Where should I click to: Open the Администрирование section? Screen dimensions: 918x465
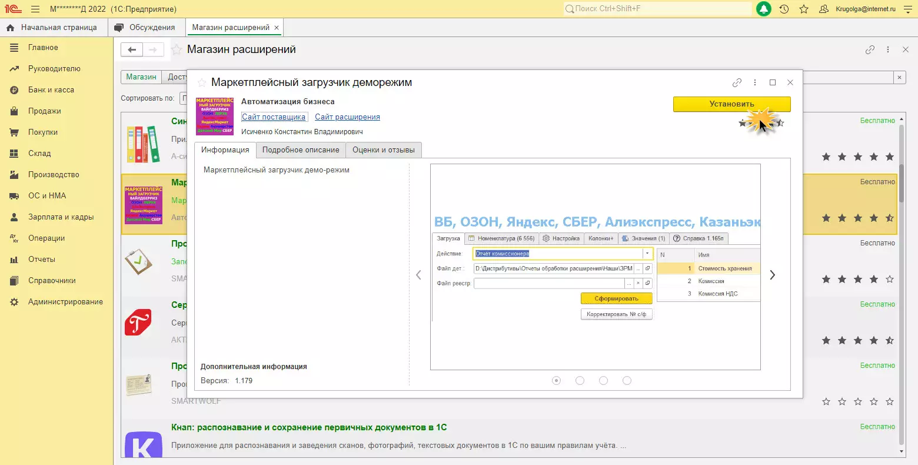click(x=65, y=302)
